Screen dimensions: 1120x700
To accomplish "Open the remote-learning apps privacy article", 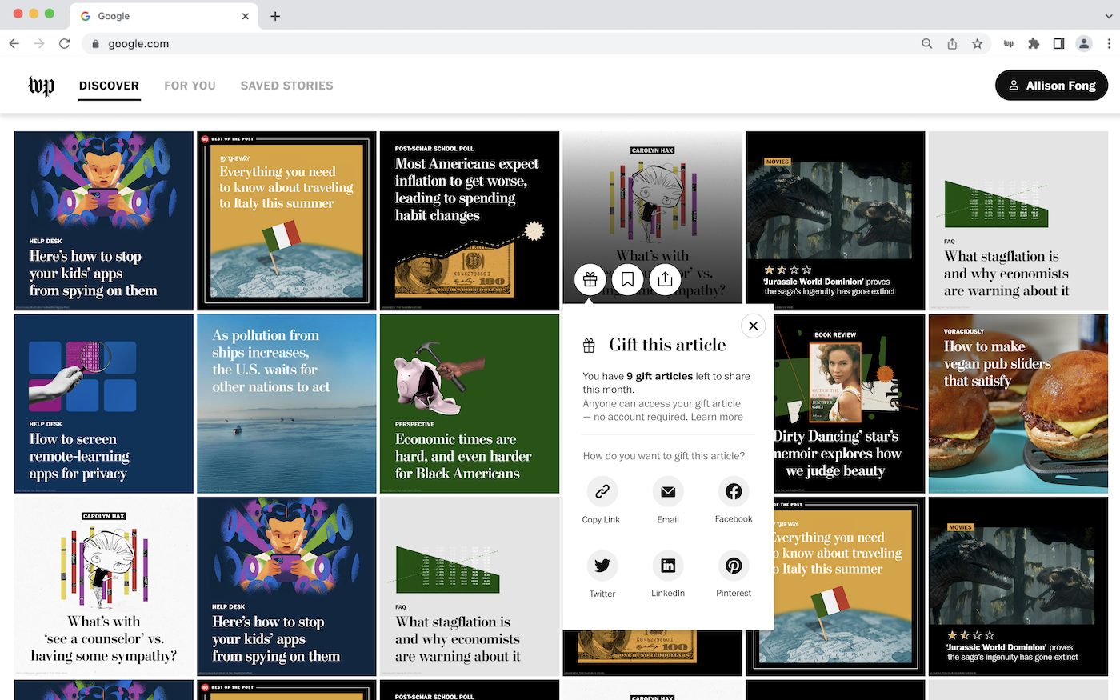I will click(104, 404).
